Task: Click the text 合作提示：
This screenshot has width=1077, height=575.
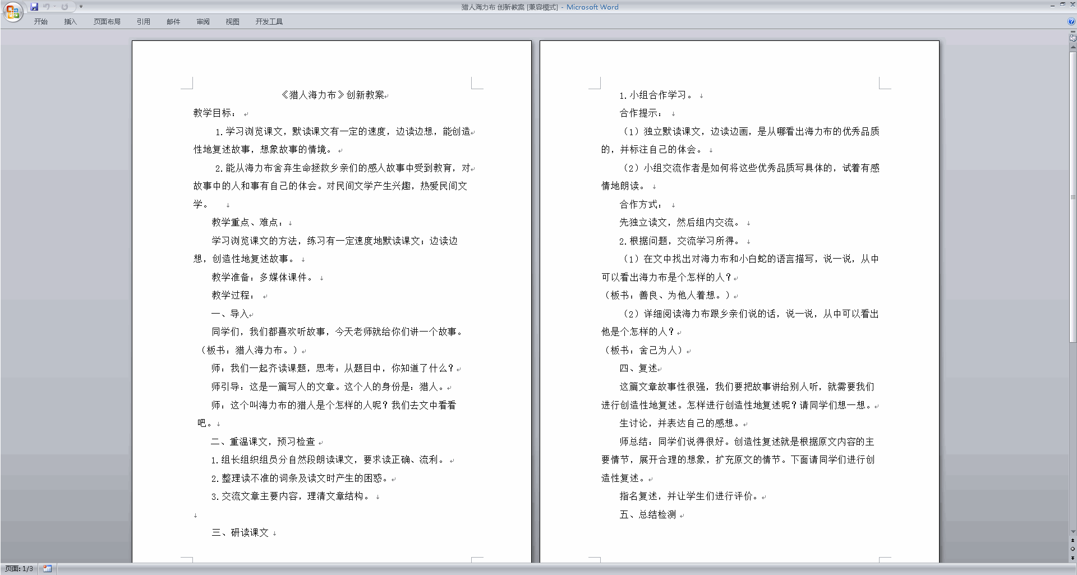Action: tap(642, 113)
